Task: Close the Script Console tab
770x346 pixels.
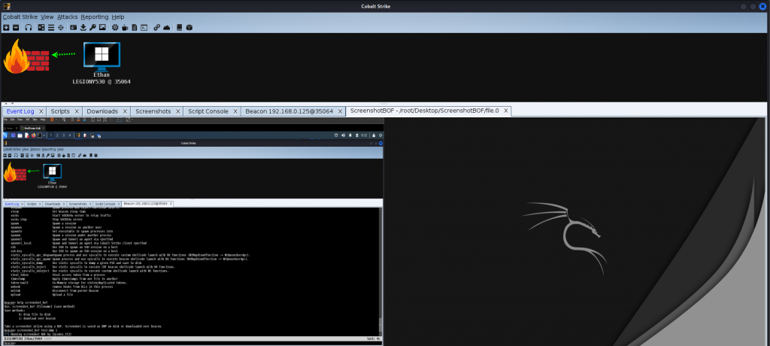Action: pyautogui.click(x=235, y=111)
